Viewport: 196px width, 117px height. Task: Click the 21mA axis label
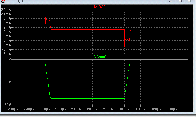pyautogui.click(x=6, y=14)
